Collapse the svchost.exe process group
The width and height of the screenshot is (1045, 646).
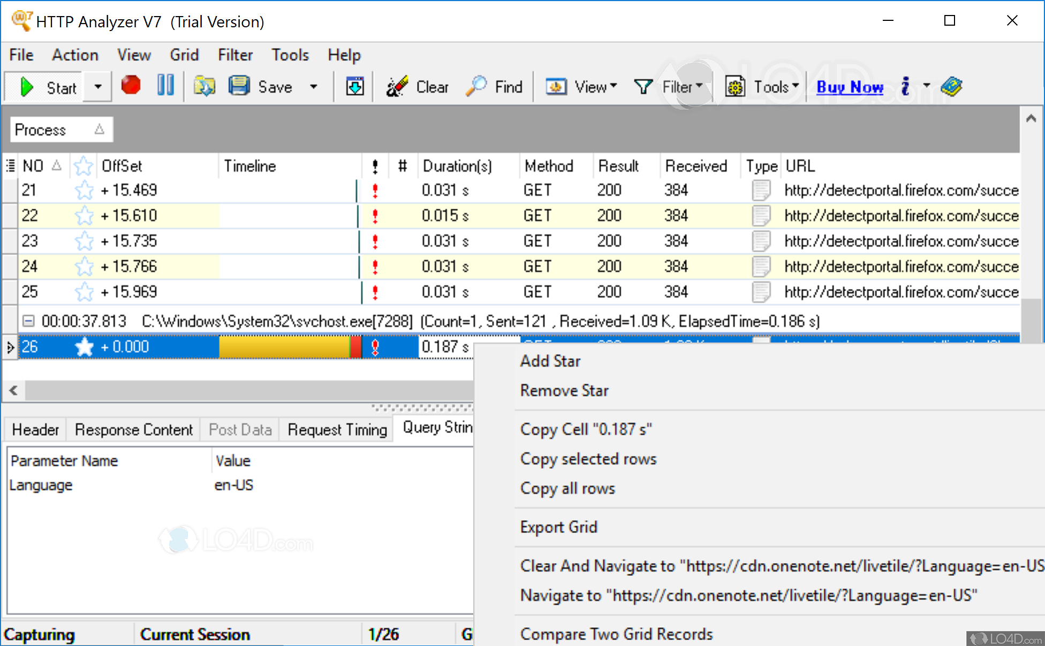27,321
